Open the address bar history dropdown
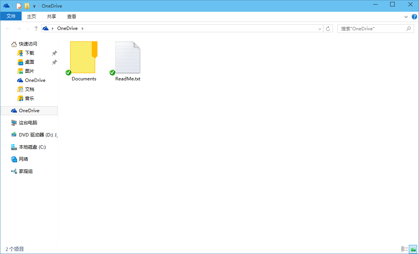Viewport: 419px width, 254px height. coord(320,28)
